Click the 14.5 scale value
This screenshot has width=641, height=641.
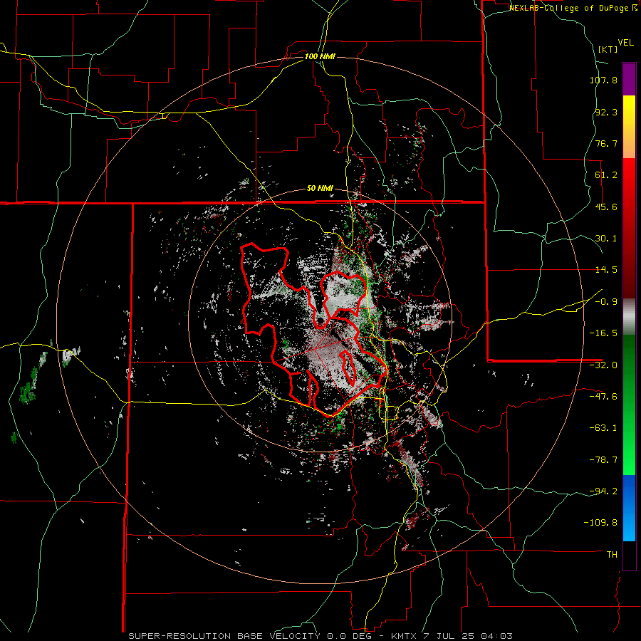(606, 270)
